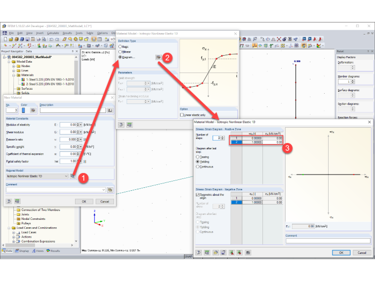Open the Calculate menu

click(x=53, y=33)
